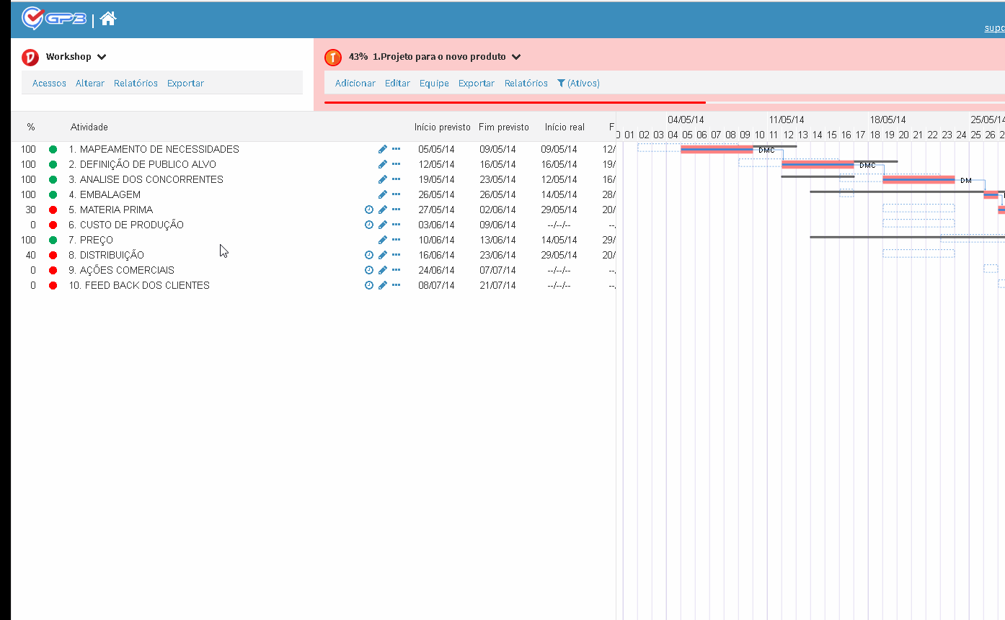The width and height of the screenshot is (1005, 620).
Task: Edit DEFINIÇÃO DE PUBLICO ALVO with the pencil
Action: [x=383, y=164]
